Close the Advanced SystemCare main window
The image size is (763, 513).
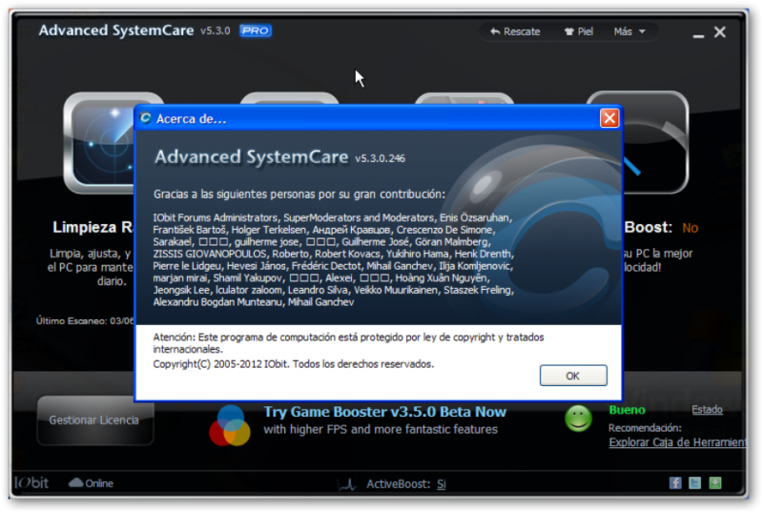click(x=720, y=32)
